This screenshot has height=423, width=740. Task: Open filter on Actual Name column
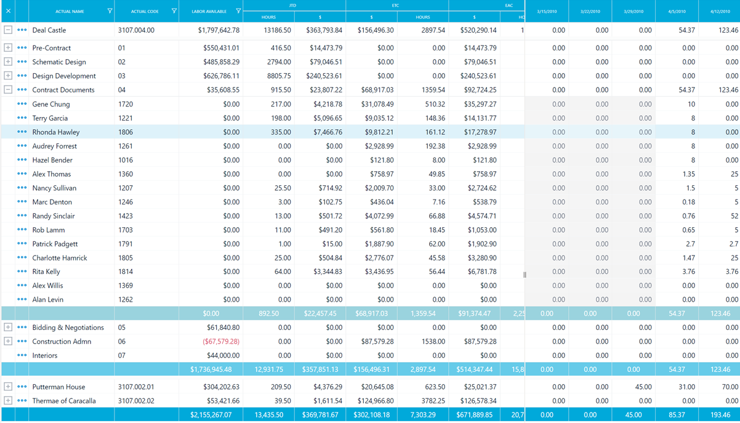[x=110, y=11]
